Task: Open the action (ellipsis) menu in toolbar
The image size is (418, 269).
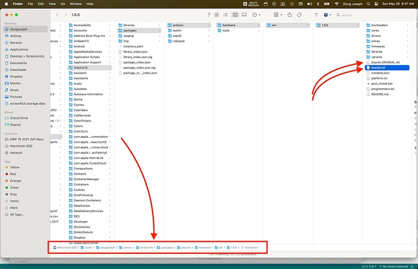Action: [256, 15]
